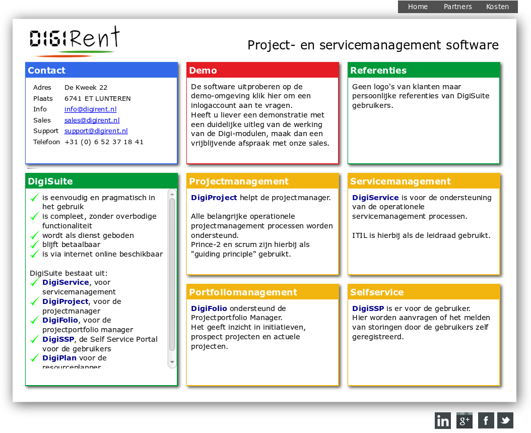531x433 pixels.
Task: Click the text 6741 ET LUNTEREN
Action: (x=98, y=99)
